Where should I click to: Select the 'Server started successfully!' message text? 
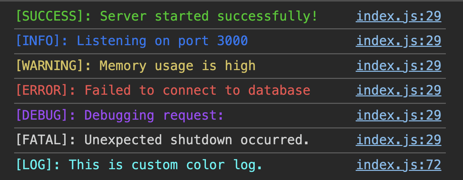coord(209,16)
